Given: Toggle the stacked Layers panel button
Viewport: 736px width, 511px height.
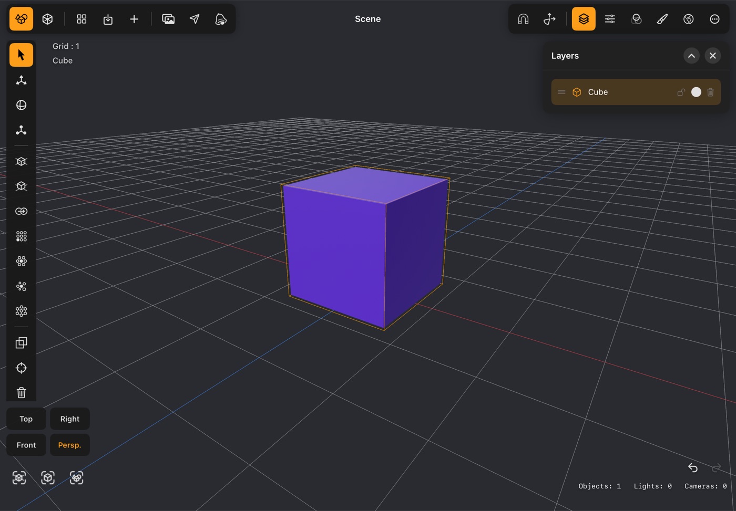Looking at the screenshot, I should pyautogui.click(x=584, y=19).
